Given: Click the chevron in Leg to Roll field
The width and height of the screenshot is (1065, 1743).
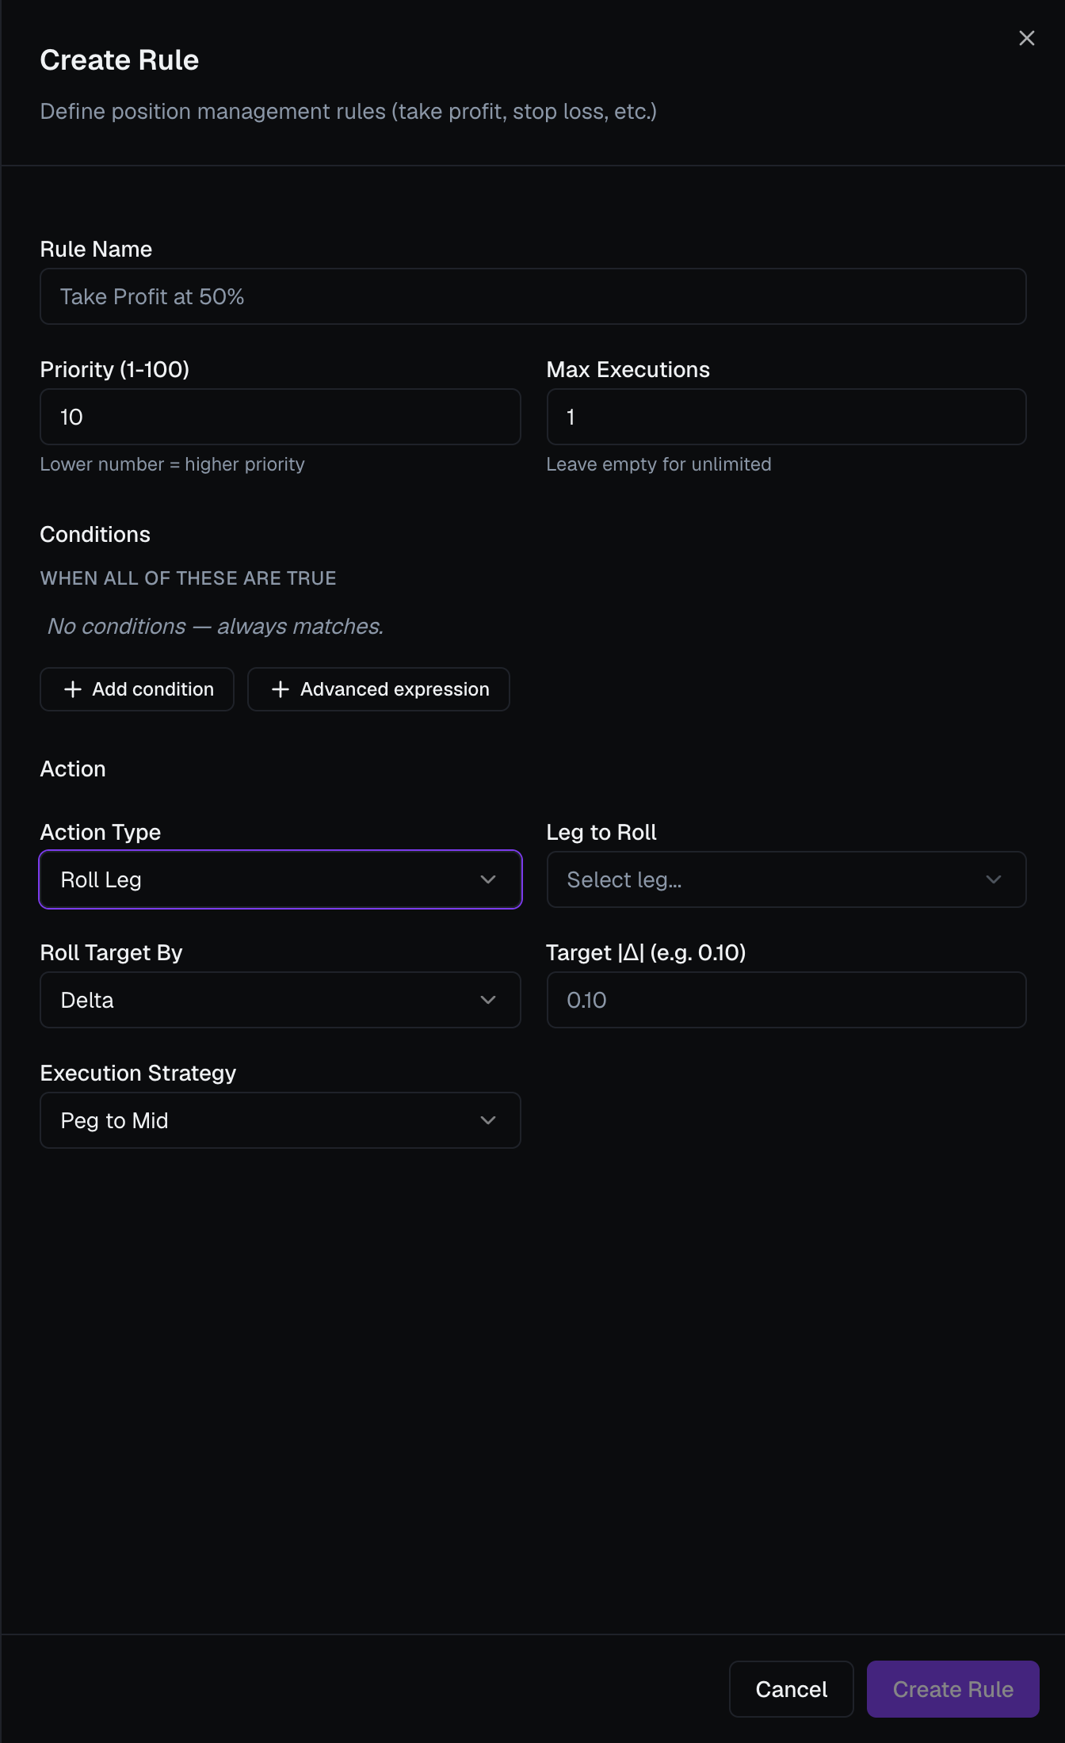Looking at the screenshot, I should 994,879.
